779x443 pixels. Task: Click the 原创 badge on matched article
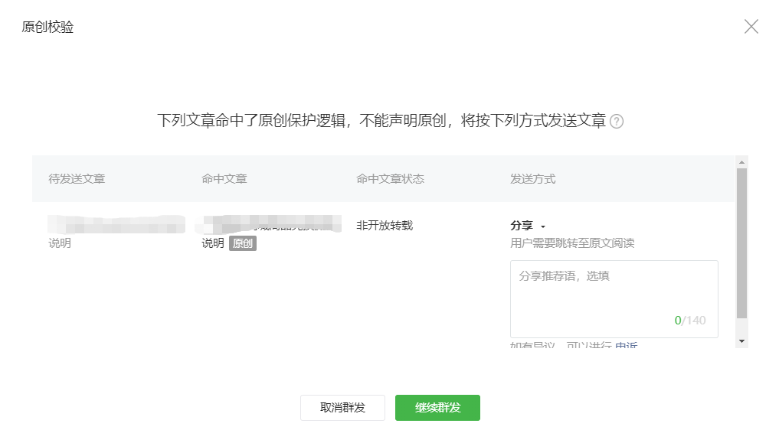tap(242, 243)
